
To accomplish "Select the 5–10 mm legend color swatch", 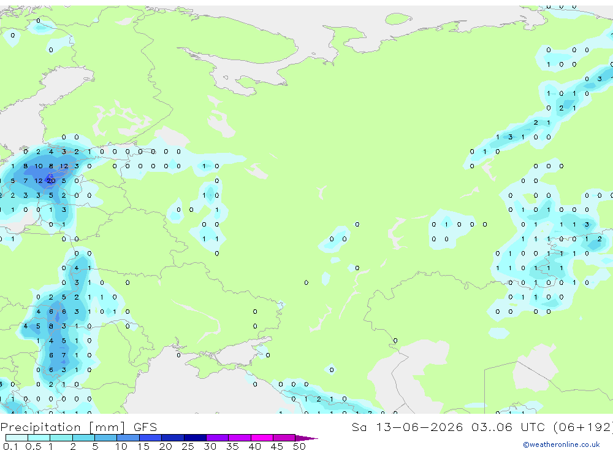I will coord(106,438).
